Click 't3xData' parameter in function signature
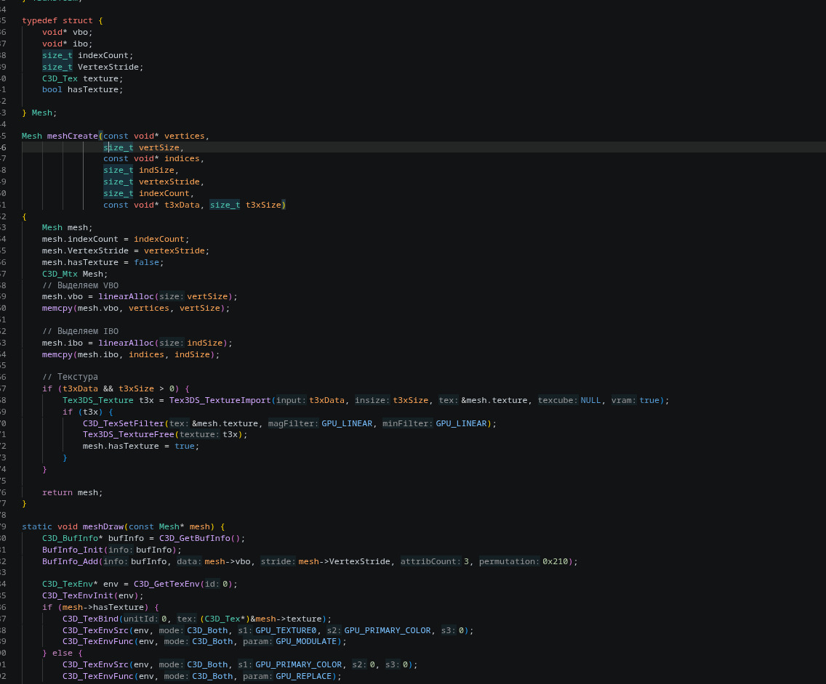 [182, 205]
